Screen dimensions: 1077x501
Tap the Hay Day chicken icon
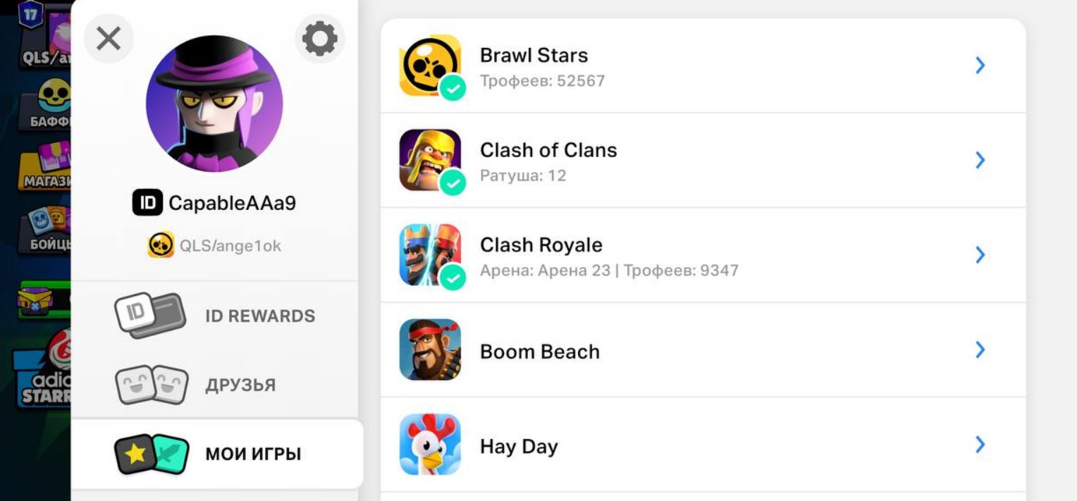pos(430,445)
